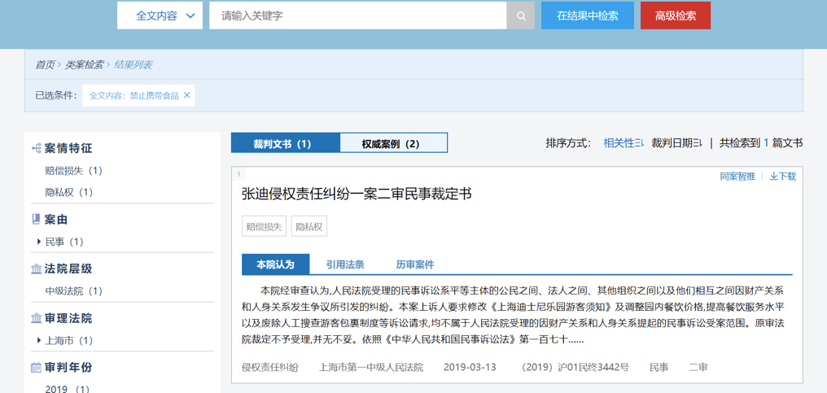Screen dimensions: 827x393
Task: Click 二审 in the result footer
Action: pos(698,367)
